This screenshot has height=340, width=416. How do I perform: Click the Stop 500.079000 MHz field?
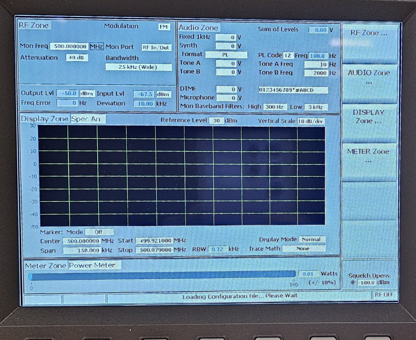tap(154, 250)
